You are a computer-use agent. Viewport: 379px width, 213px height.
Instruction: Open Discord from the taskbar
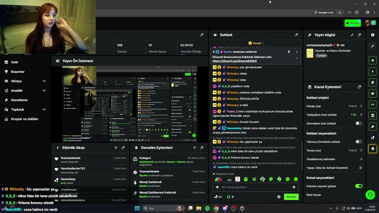point(225,208)
